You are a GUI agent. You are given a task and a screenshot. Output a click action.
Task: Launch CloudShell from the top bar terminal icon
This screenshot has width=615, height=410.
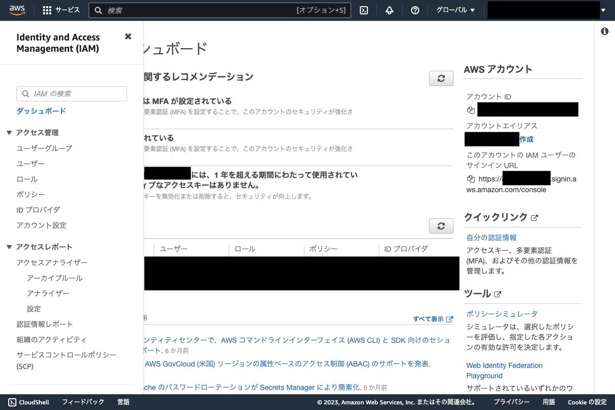(x=364, y=10)
